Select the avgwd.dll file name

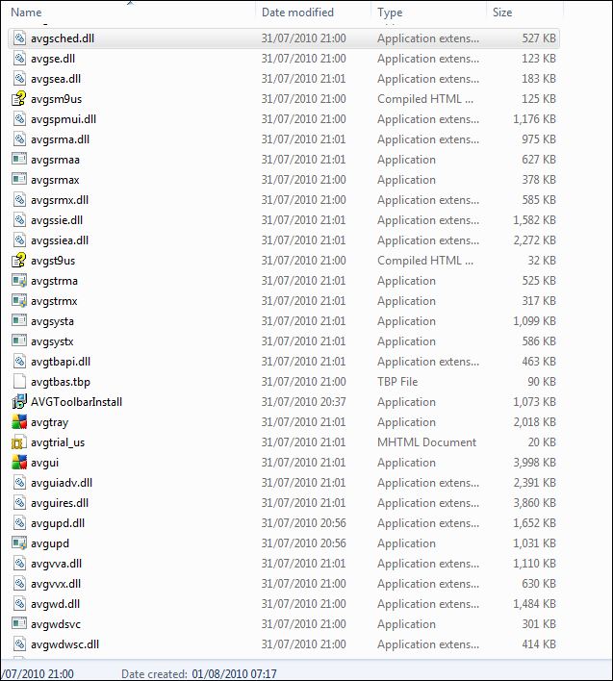pyautogui.click(x=55, y=604)
